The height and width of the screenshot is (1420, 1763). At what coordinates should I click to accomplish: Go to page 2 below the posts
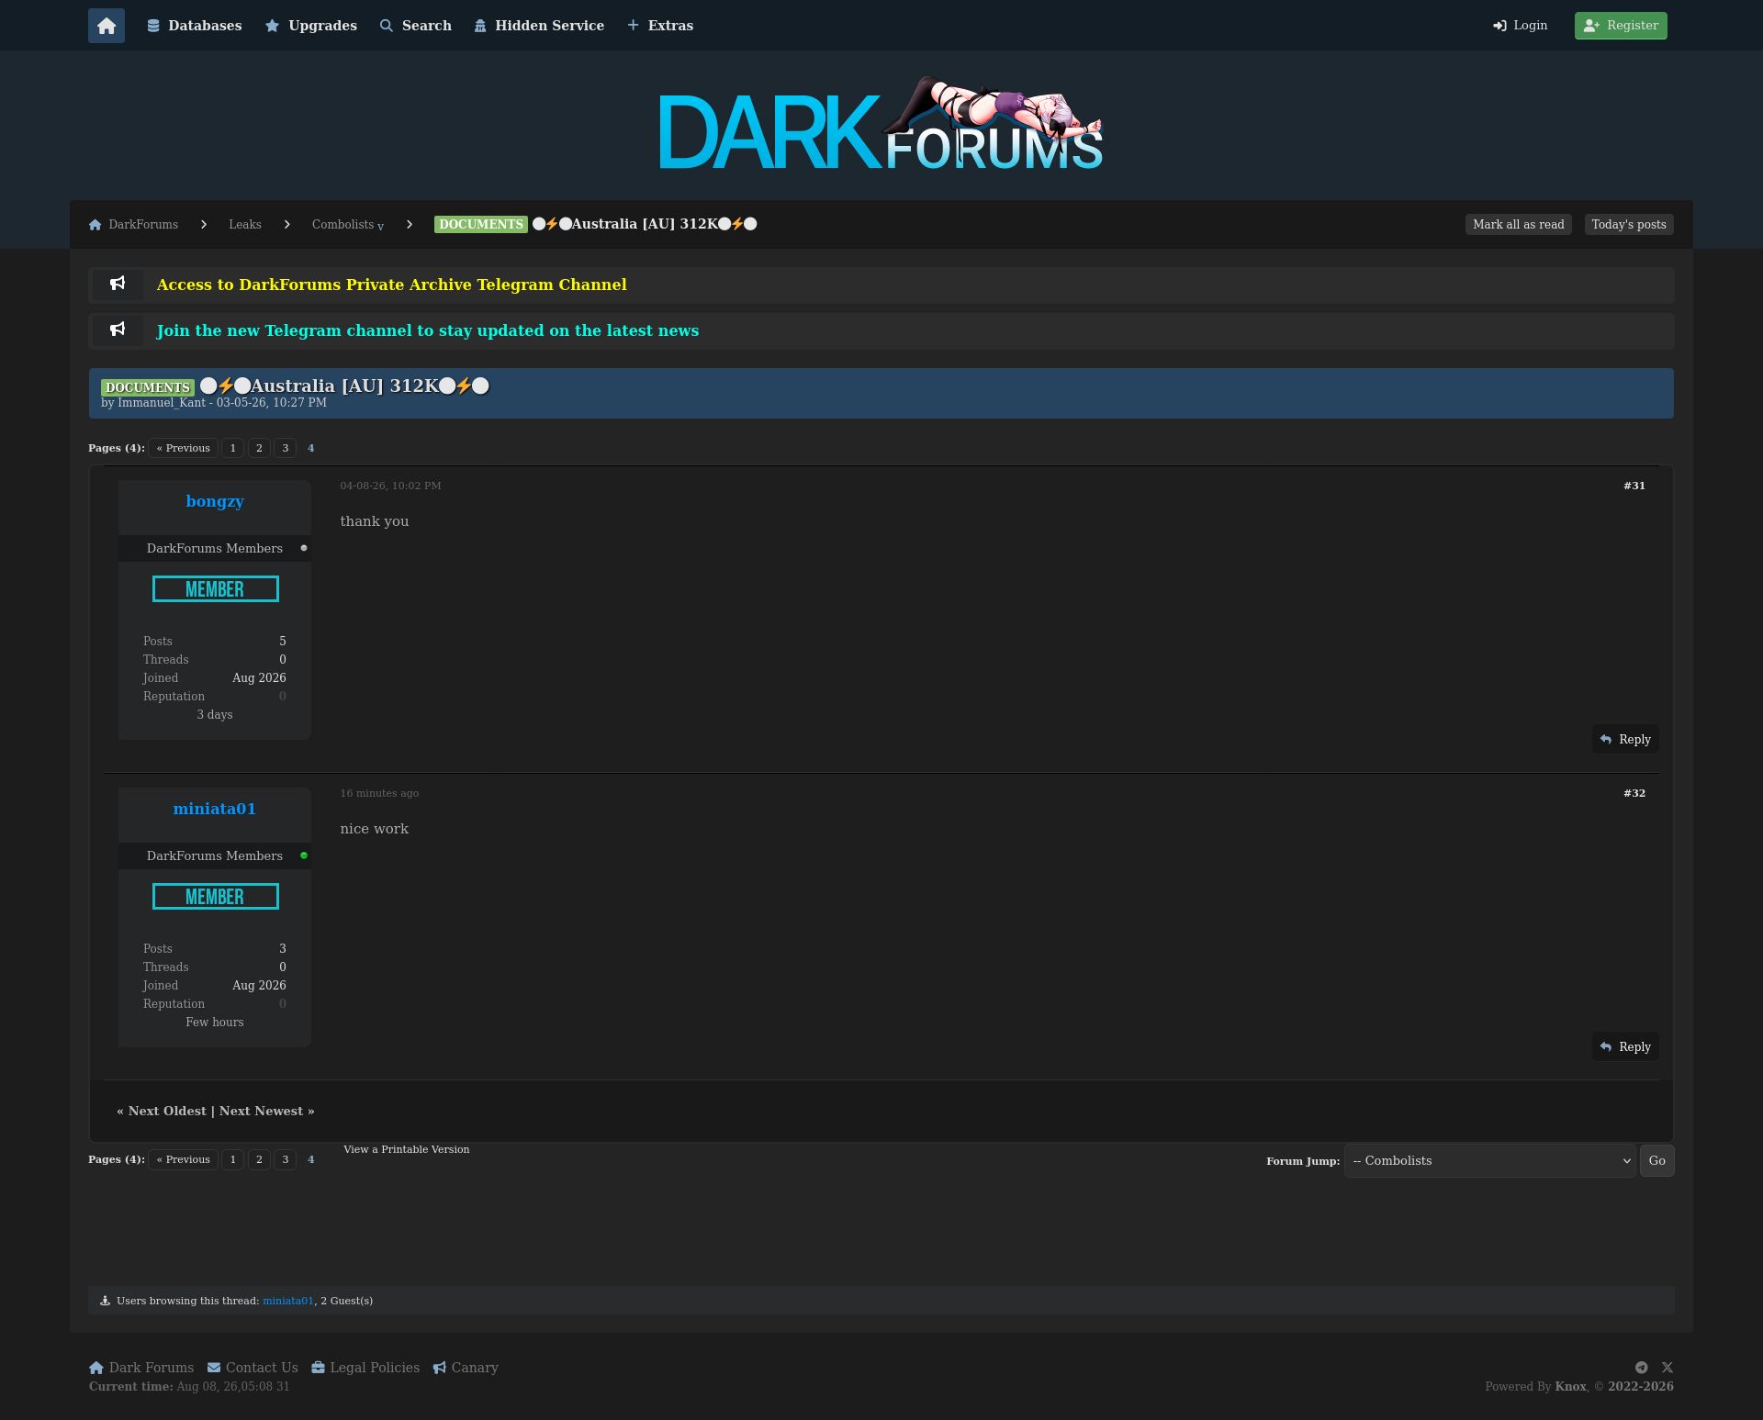259,1159
